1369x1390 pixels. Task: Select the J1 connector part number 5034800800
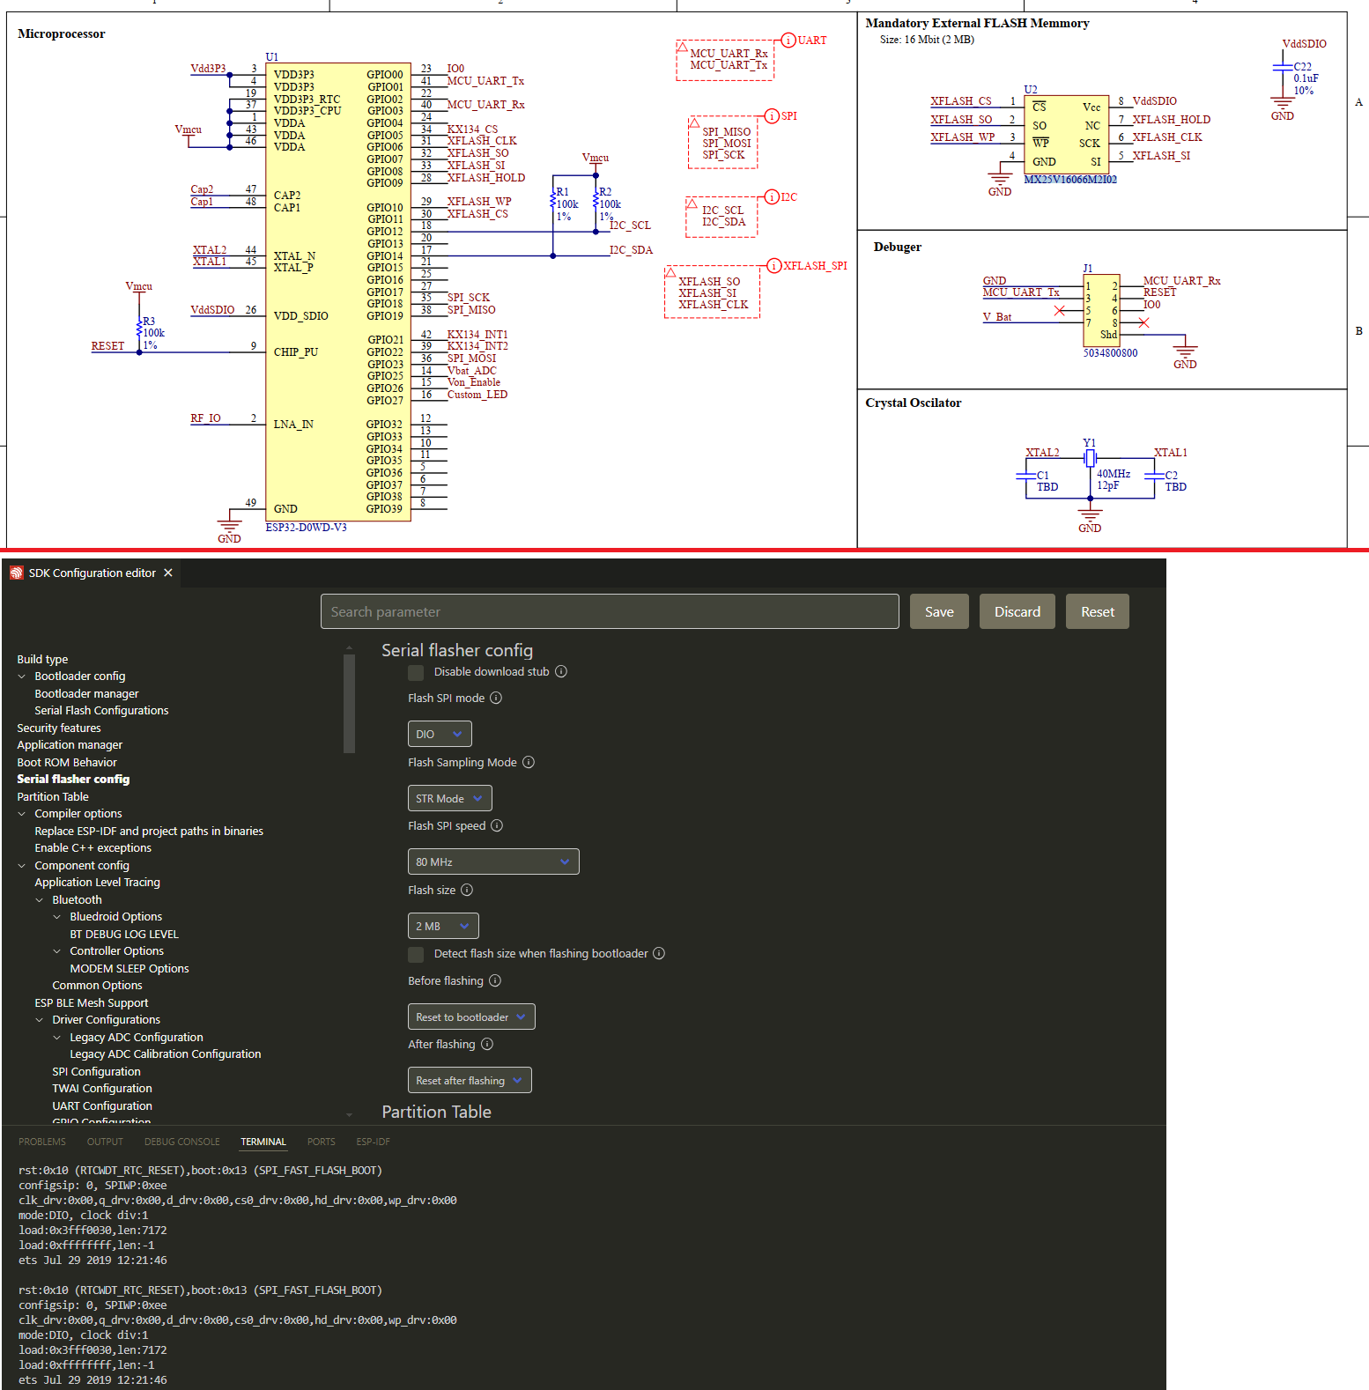coord(1110,353)
